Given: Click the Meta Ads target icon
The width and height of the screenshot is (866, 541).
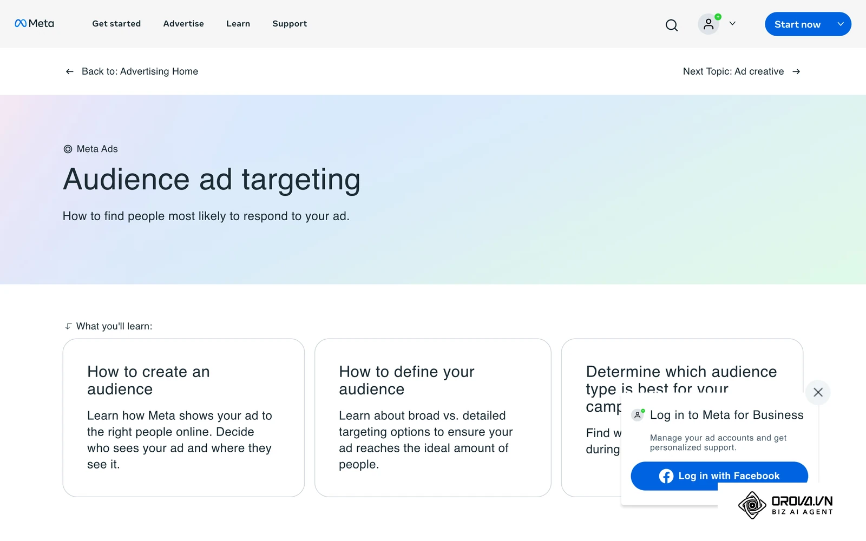Looking at the screenshot, I should point(68,149).
